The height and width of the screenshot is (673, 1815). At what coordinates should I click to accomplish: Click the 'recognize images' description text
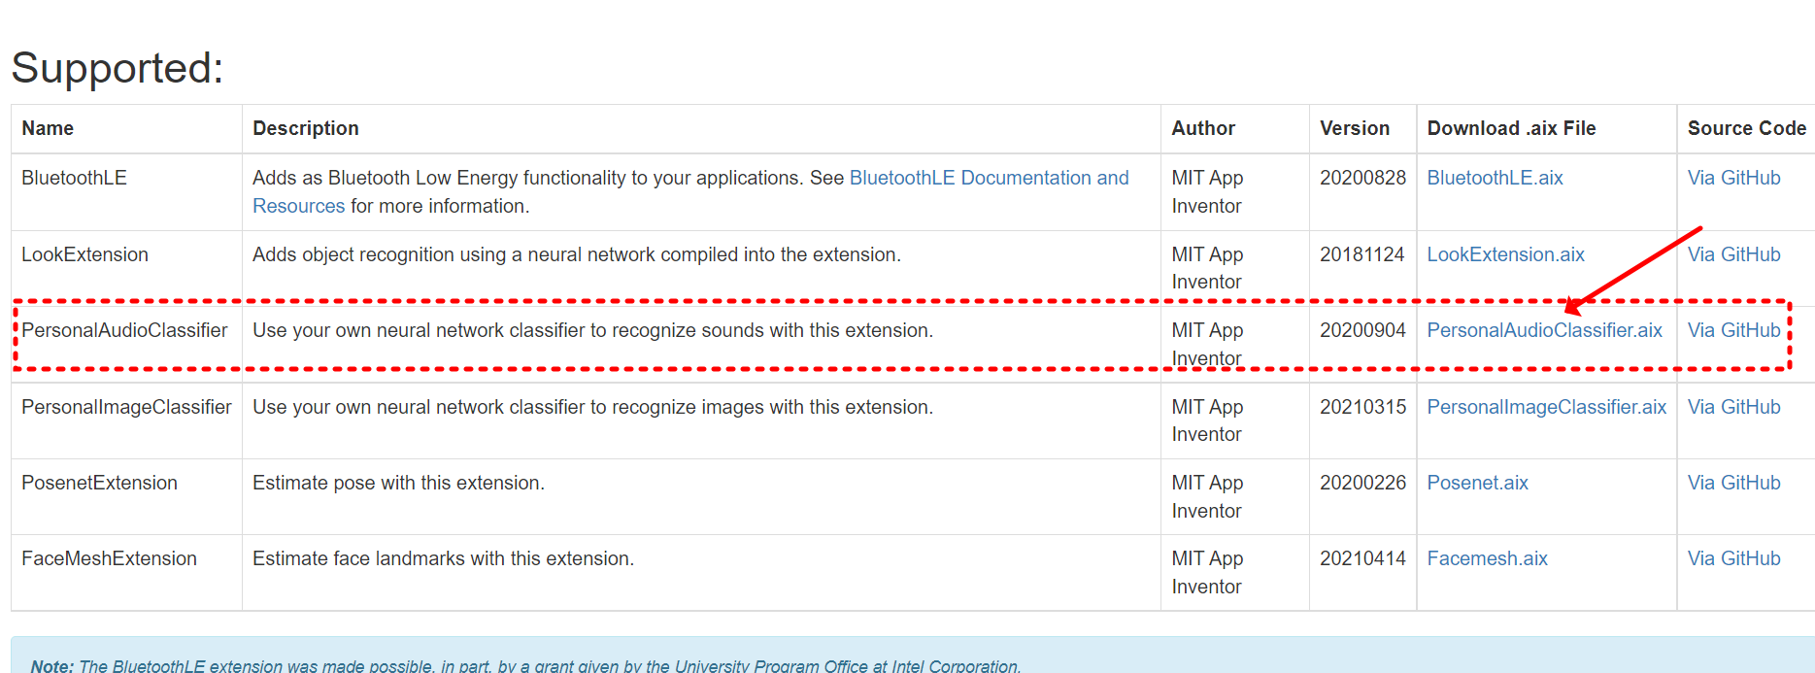click(592, 407)
